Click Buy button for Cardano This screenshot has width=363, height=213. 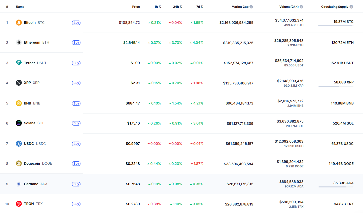click(x=76, y=184)
